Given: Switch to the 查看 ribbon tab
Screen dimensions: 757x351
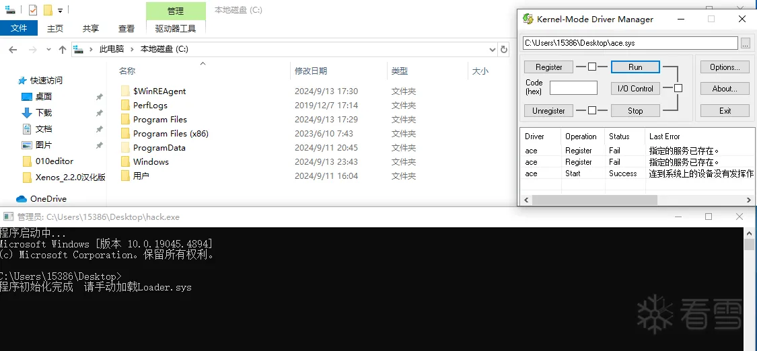Looking at the screenshot, I should pos(127,28).
